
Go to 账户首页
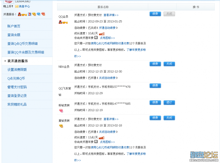14,26
